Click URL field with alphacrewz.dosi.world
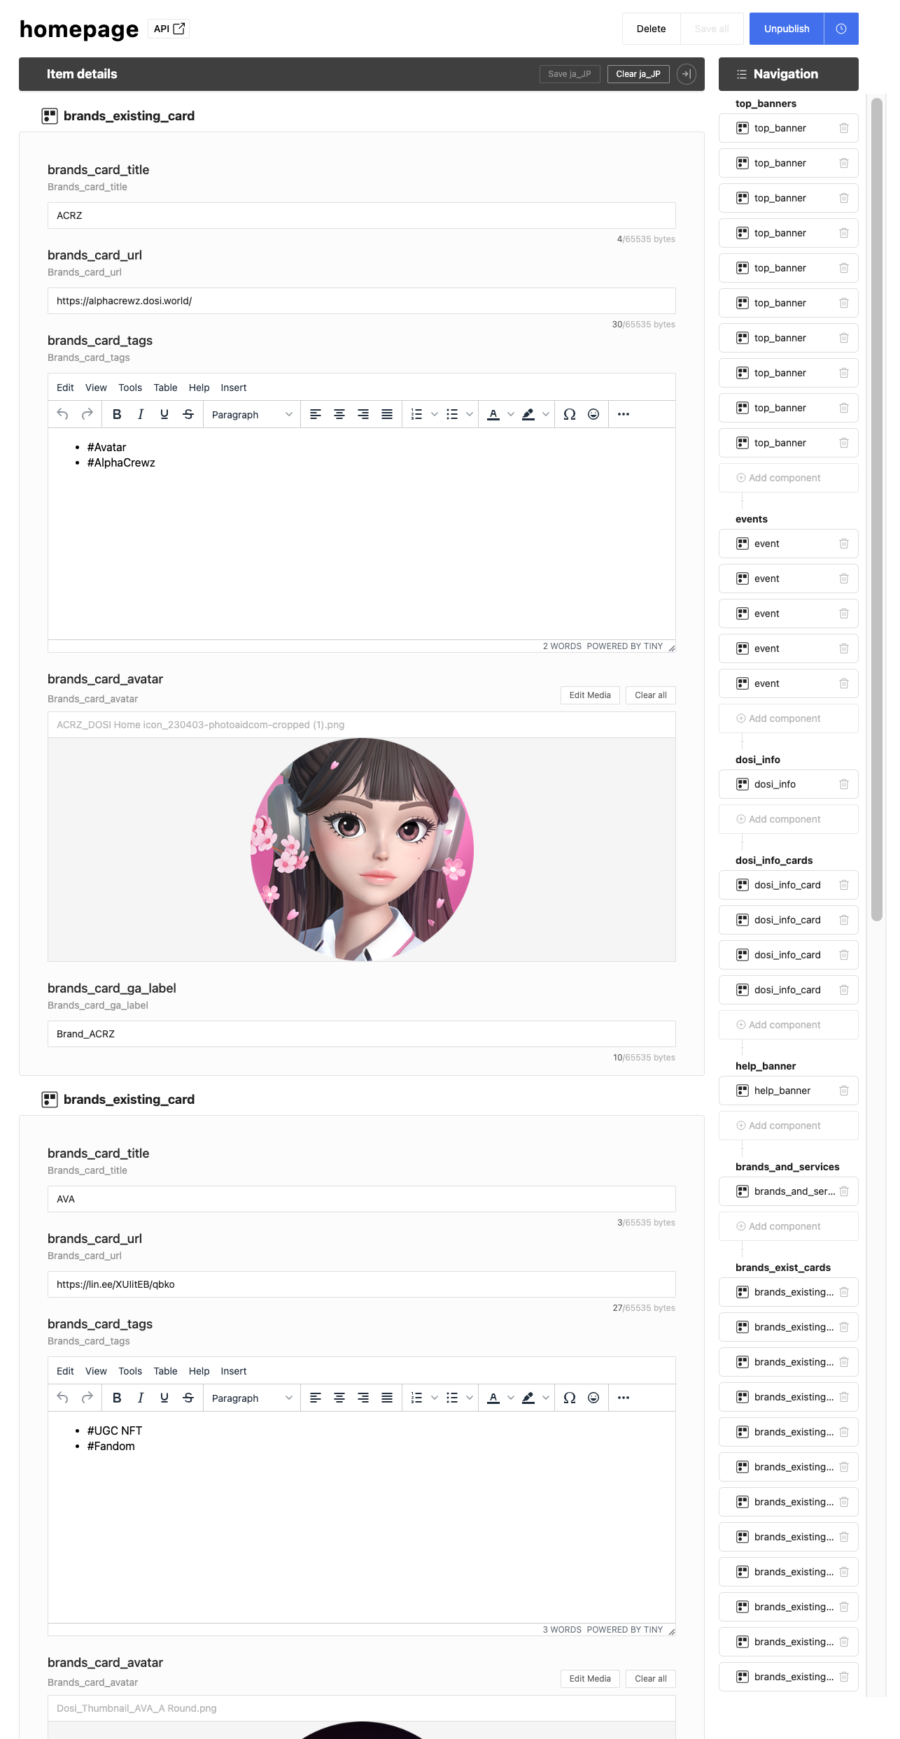The image size is (900, 1739). tap(362, 301)
